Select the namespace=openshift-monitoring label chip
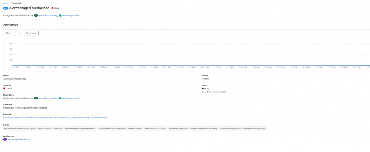 (204, 128)
